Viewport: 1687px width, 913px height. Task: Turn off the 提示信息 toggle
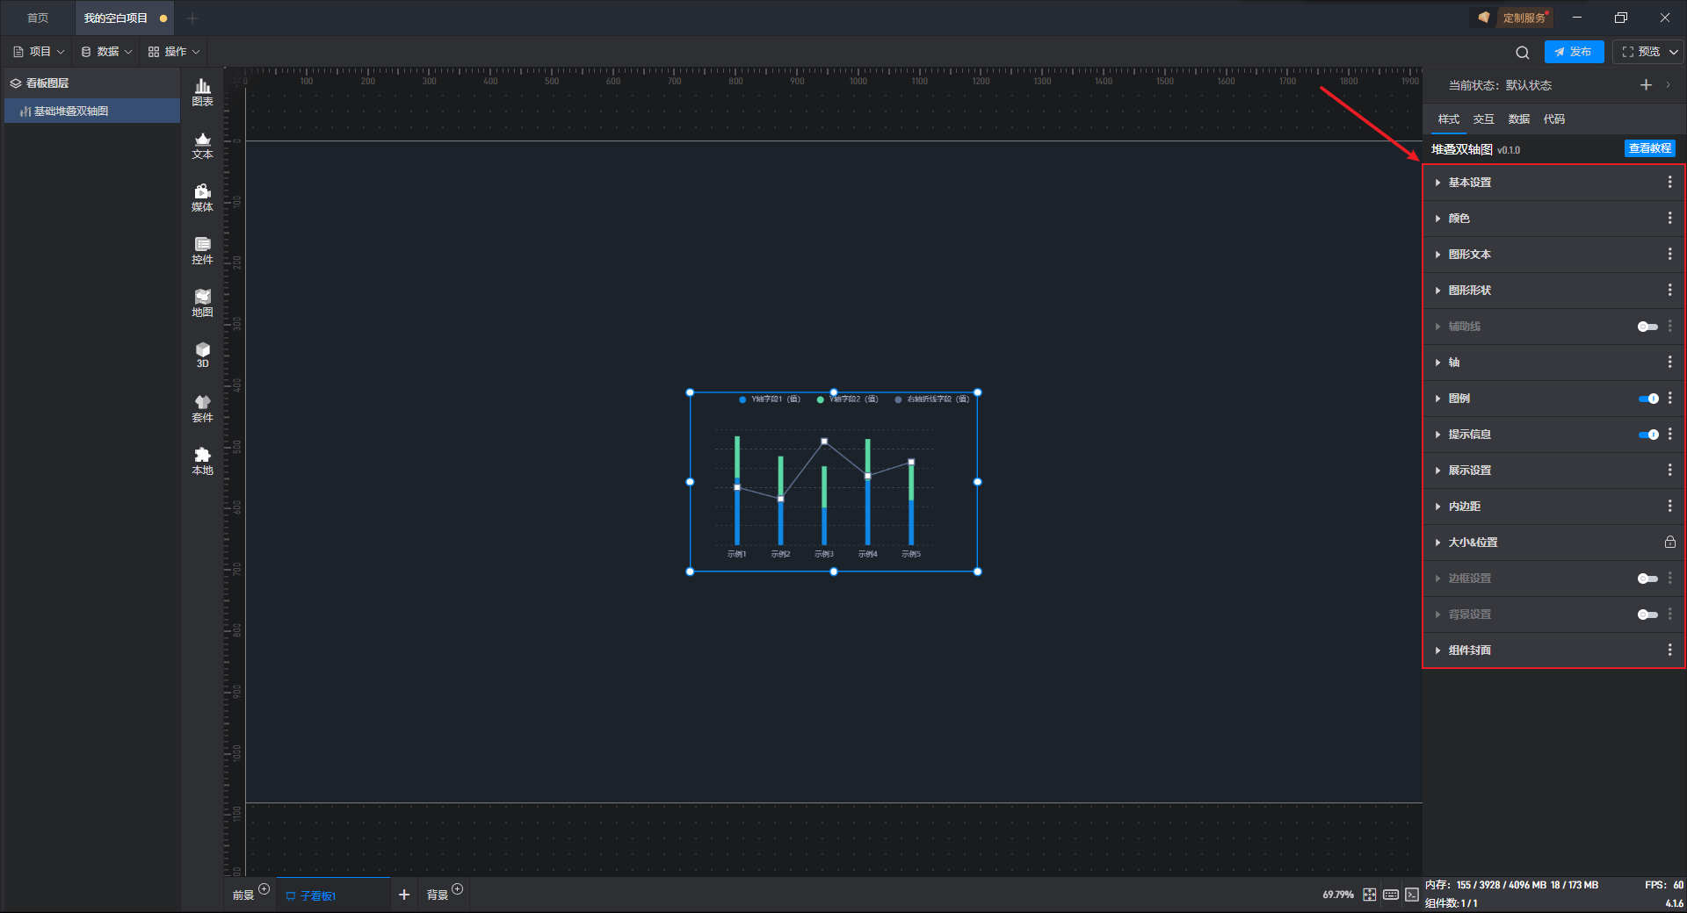click(x=1647, y=435)
